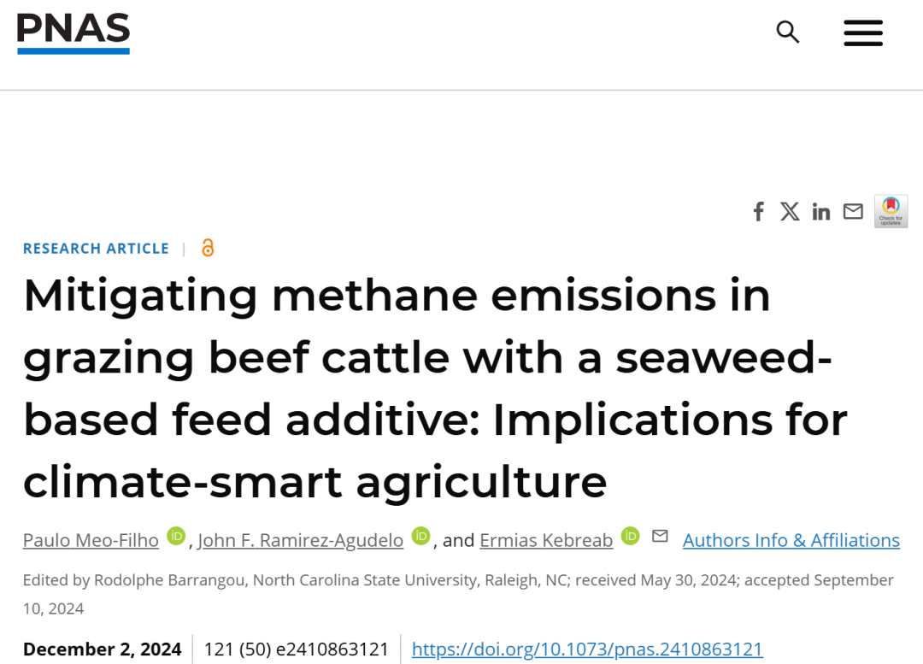Click the RESEARCH ARTICLE label
Viewport: 923px width, 664px height.
(96, 249)
